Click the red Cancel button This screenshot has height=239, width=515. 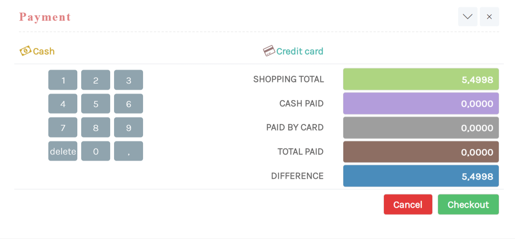[408, 204]
